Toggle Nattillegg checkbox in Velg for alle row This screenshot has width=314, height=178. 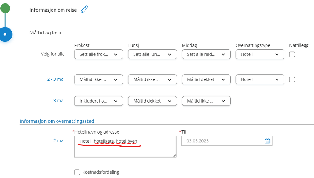292,54
